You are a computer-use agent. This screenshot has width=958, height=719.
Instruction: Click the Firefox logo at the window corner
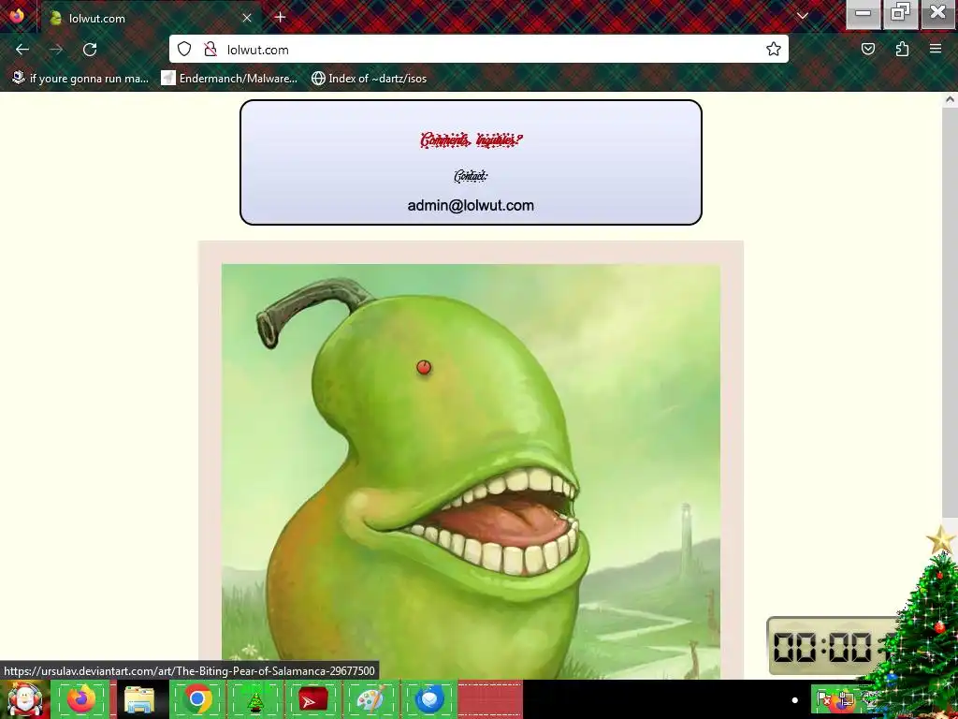point(17,15)
